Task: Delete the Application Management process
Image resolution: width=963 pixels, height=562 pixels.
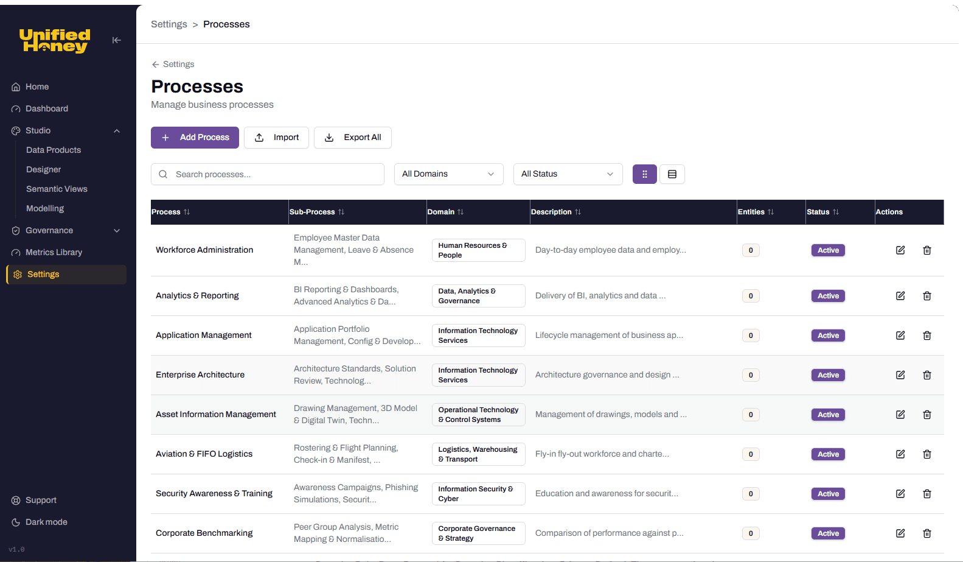Action: [927, 335]
